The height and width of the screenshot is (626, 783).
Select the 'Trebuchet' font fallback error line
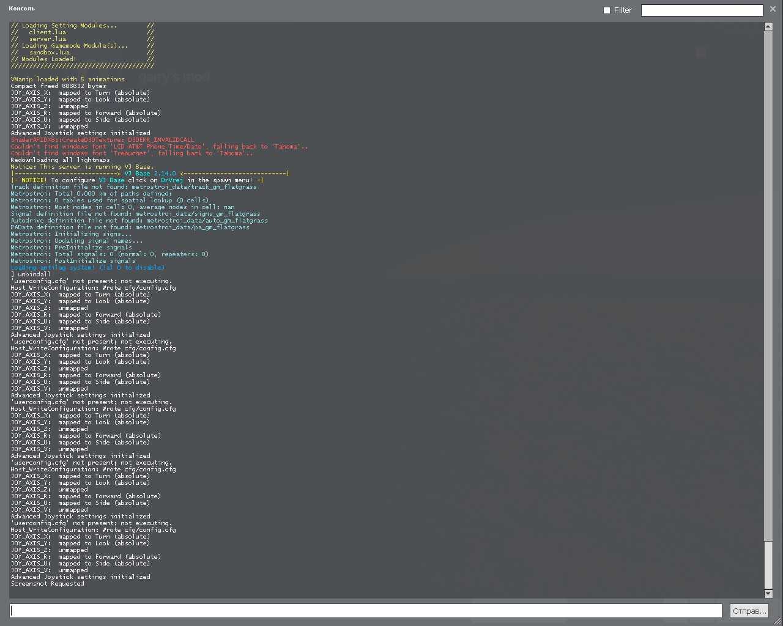point(132,153)
